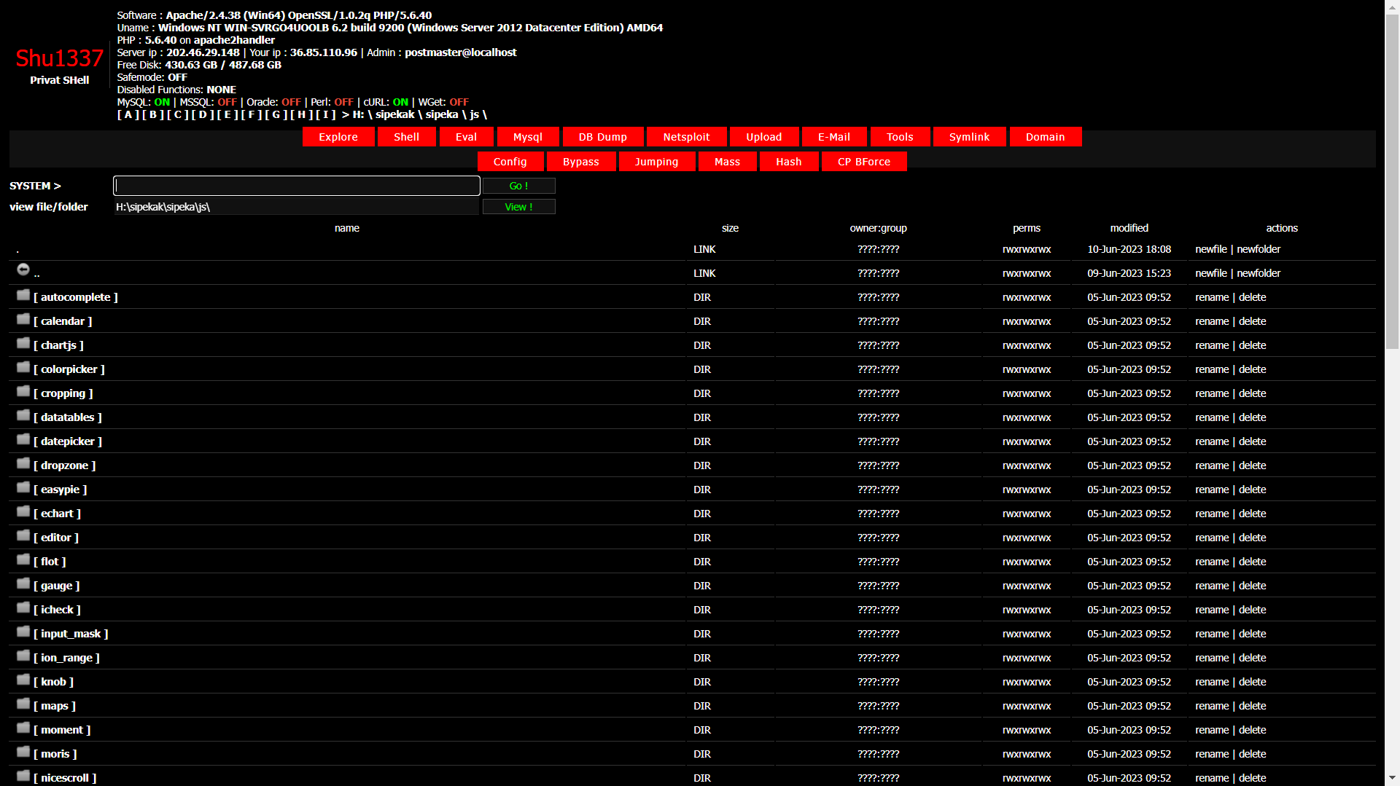1400x786 pixels.
Task: Click newfolder link in the '..' row
Action: [1259, 273]
